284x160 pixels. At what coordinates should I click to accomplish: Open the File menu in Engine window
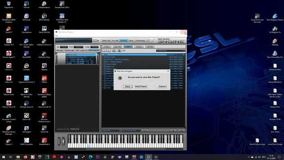point(56,36)
